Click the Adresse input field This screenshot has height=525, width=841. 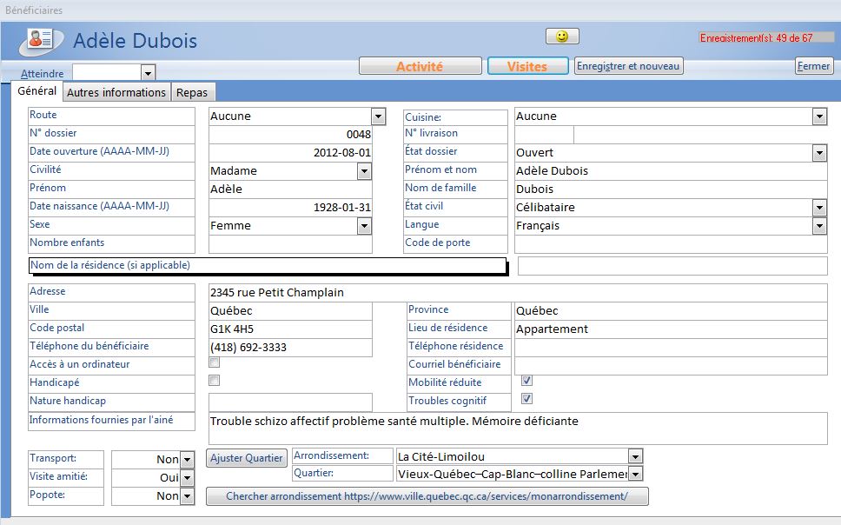pyautogui.click(x=518, y=293)
